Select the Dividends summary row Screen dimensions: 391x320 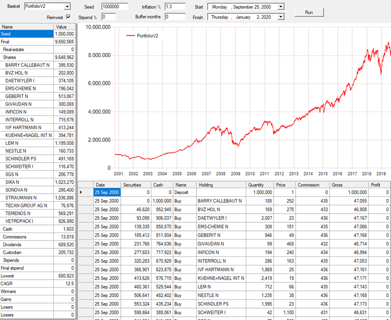(37, 244)
